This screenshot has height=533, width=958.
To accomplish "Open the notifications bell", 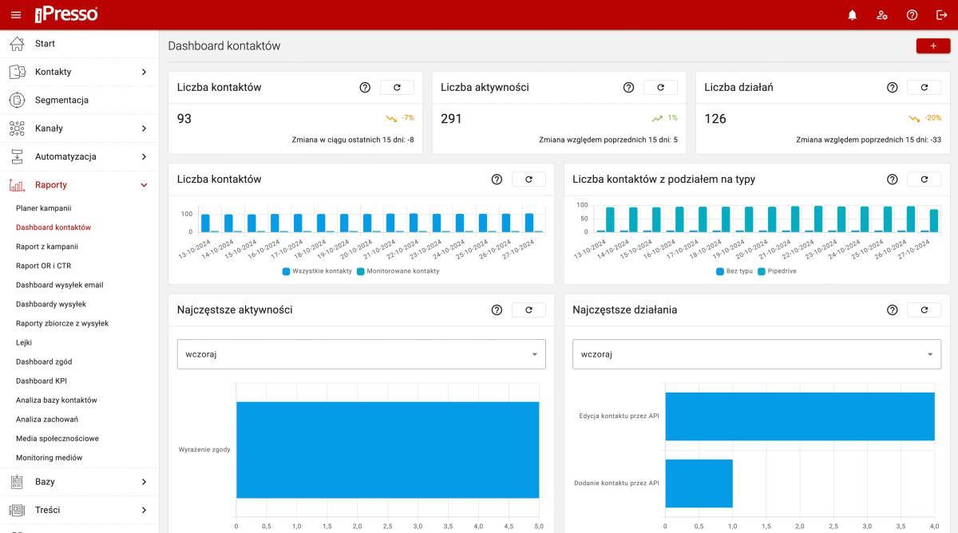I will click(x=853, y=15).
